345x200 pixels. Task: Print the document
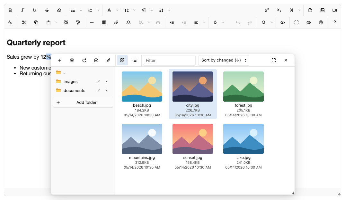point(321,22)
